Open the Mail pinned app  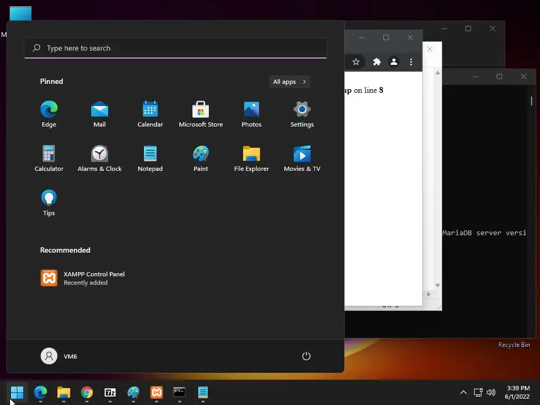coord(100,114)
